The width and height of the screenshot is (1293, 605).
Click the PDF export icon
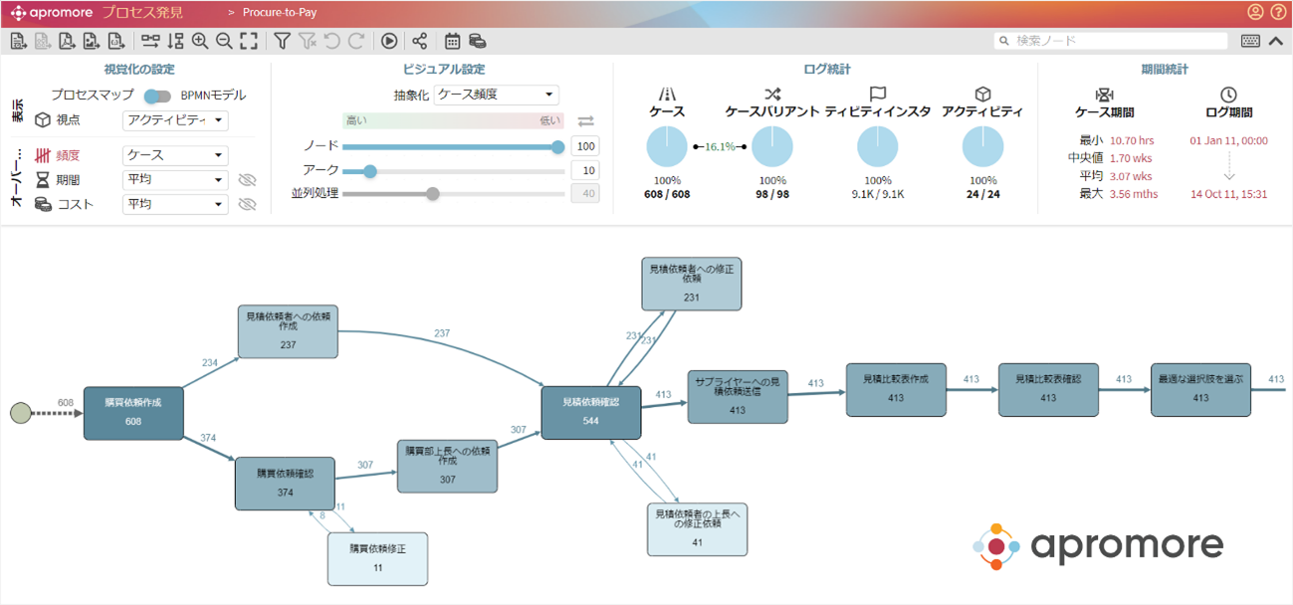pyautogui.click(x=67, y=41)
